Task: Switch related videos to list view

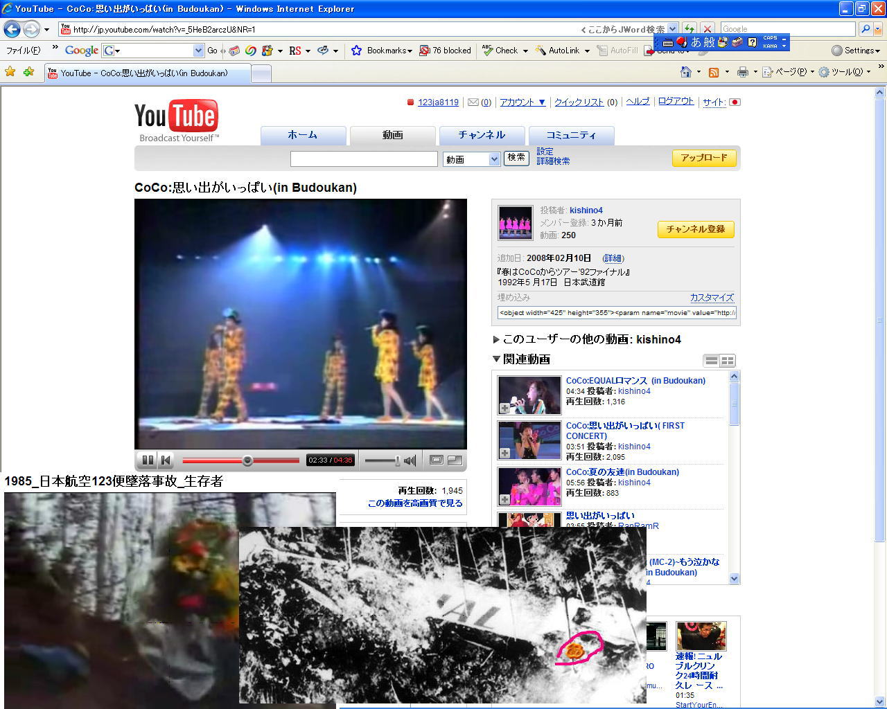Action: coord(711,361)
